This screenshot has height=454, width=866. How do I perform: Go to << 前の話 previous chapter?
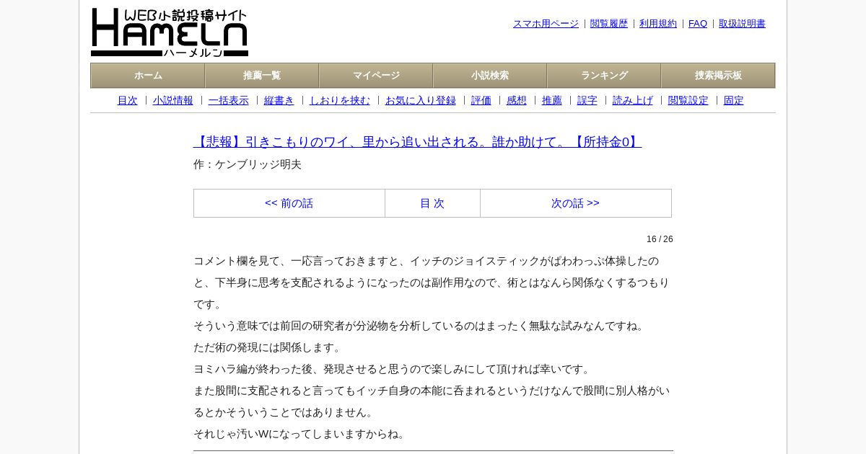coord(289,203)
